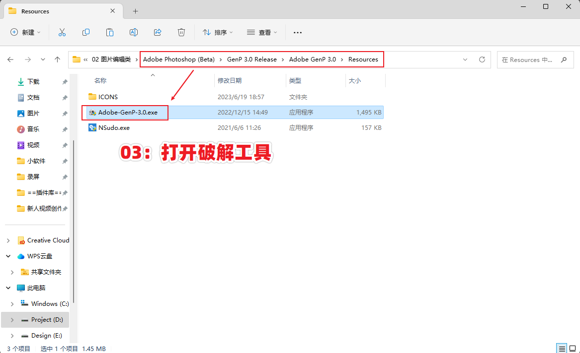Screen dimensions: 580x353
Task: Click the Copy icon in toolbar
Action: (x=86, y=32)
